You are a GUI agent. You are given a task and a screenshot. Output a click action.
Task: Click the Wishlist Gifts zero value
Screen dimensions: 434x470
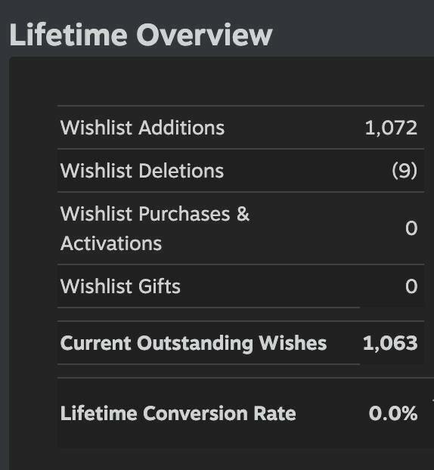[x=411, y=286]
